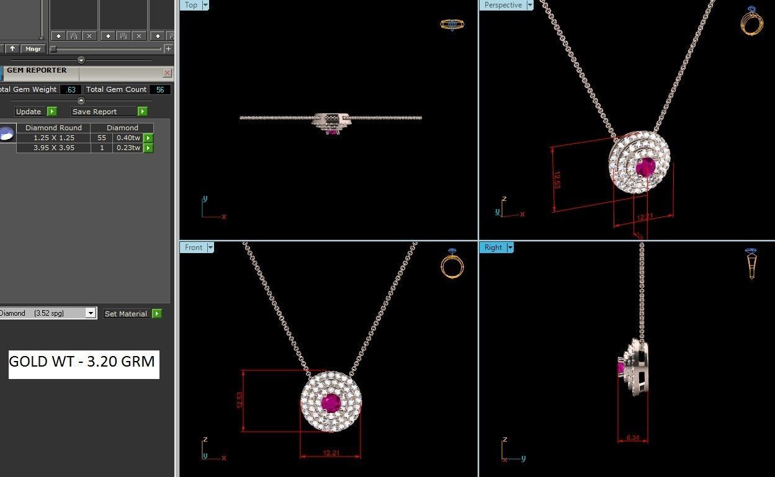This screenshot has width=775, height=477.
Task: Open the Perspective viewport dropdown arrow
Action: [x=530, y=5]
